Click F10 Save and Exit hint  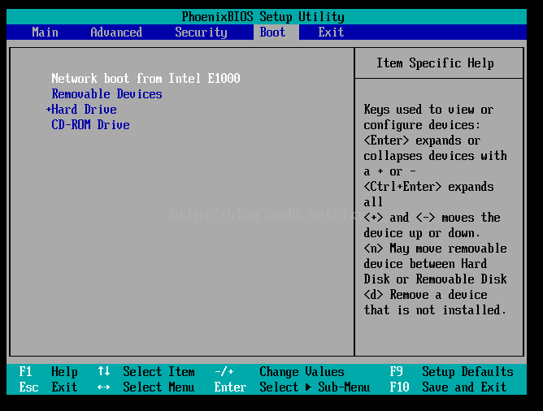tap(448, 387)
